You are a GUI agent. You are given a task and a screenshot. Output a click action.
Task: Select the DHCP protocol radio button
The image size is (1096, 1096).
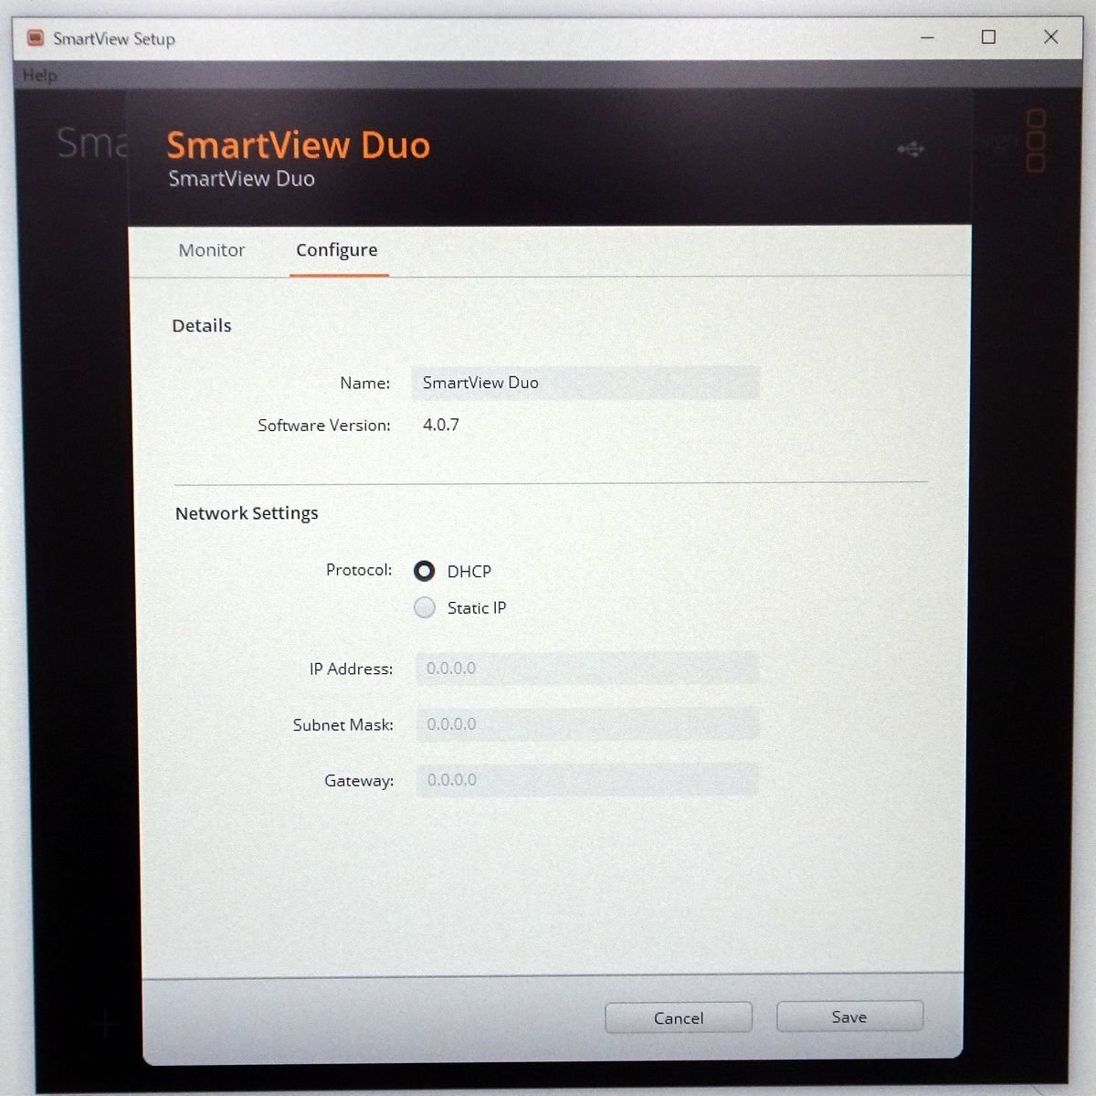tap(424, 571)
